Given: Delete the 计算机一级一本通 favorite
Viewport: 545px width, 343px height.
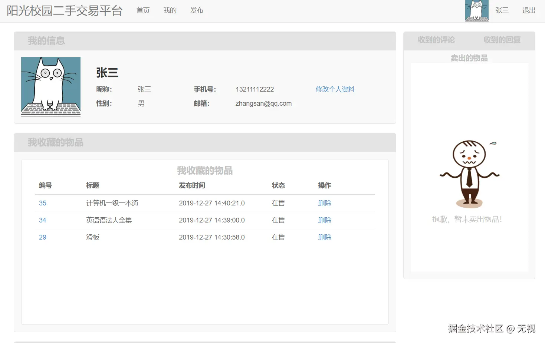Looking at the screenshot, I should tap(325, 203).
